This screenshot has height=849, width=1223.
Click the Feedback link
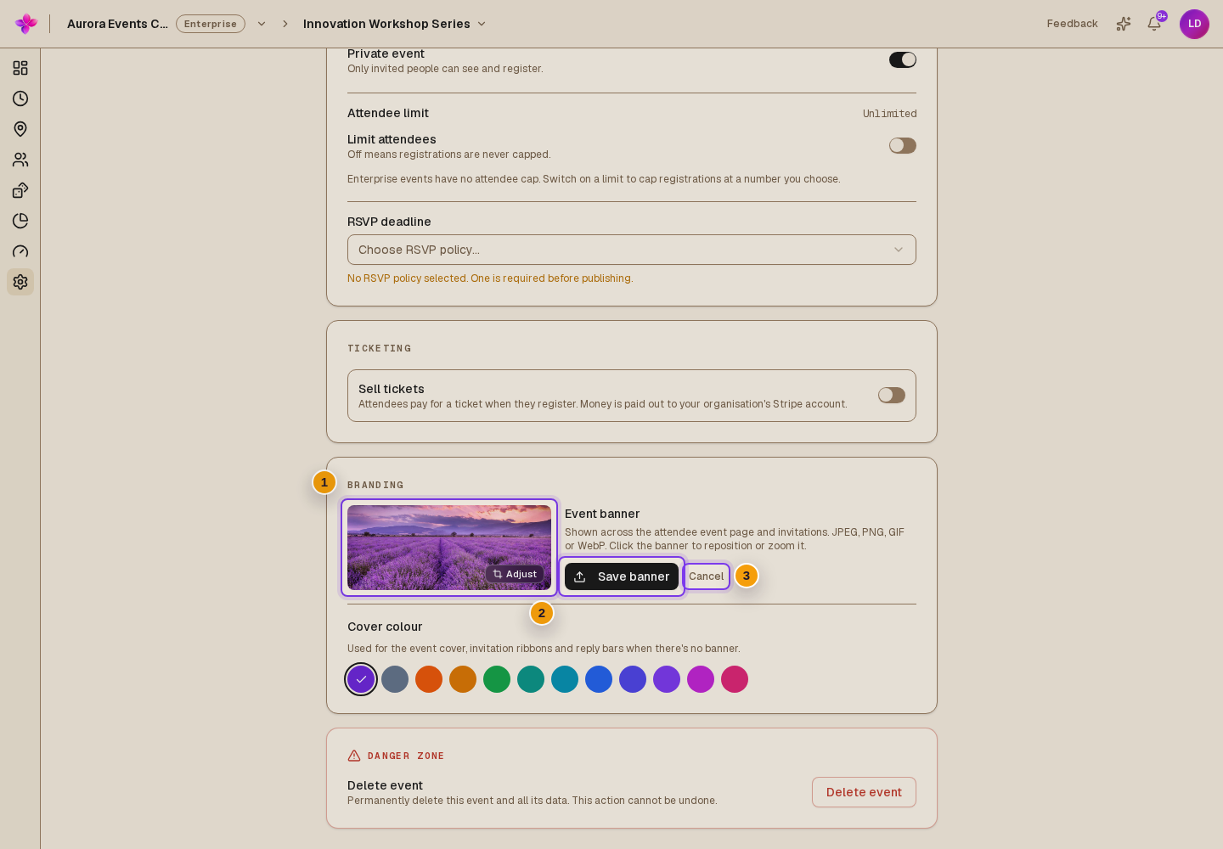(1072, 24)
